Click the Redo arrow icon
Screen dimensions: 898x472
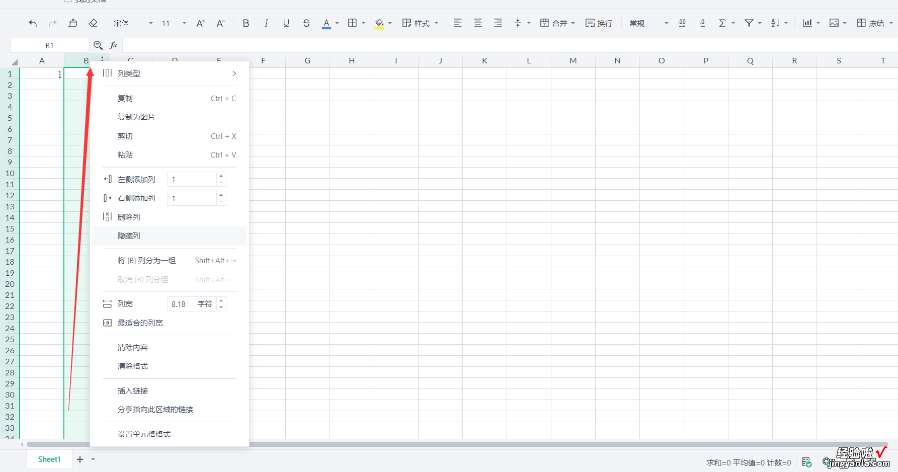pyautogui.click(x=53, y=23)
